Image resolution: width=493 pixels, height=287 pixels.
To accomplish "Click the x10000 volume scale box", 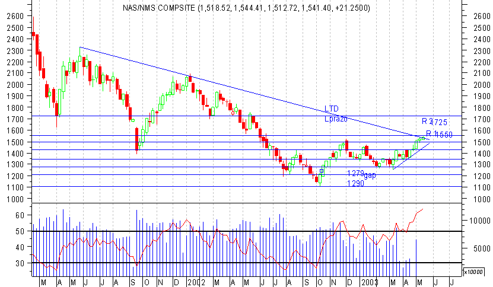I will pyautogui.click(x=473, y=272).
